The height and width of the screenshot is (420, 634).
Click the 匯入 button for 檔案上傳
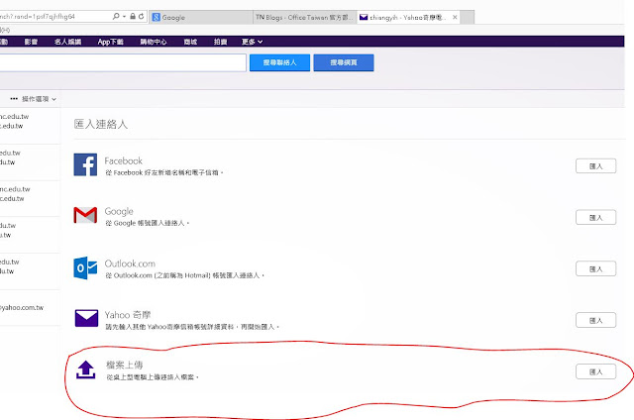(596, 371)
